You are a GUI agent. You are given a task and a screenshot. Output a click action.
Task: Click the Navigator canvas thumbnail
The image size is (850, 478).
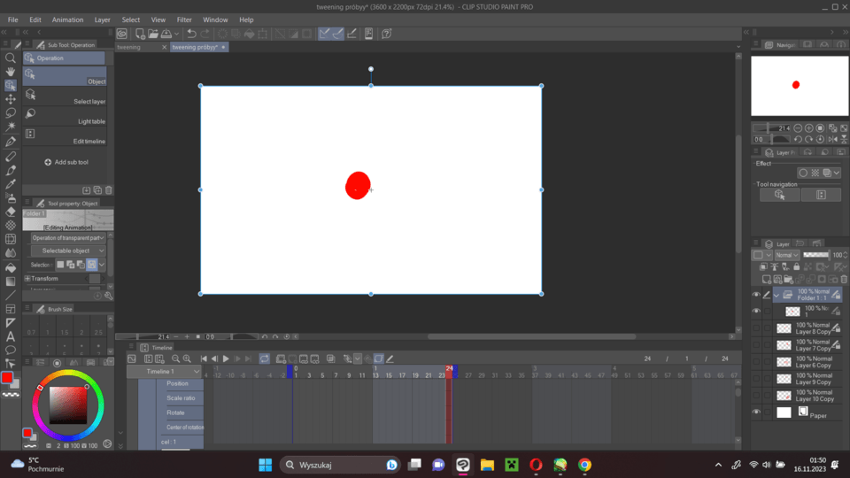[800, 86]
